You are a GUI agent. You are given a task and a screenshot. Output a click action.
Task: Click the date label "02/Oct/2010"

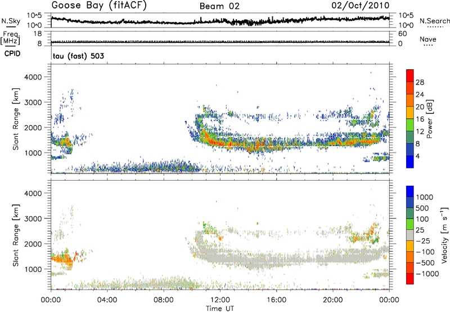click(361, 6)
